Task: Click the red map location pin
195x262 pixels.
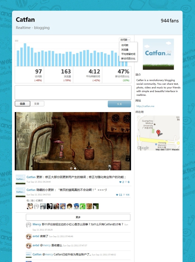Action: point(158,133)
